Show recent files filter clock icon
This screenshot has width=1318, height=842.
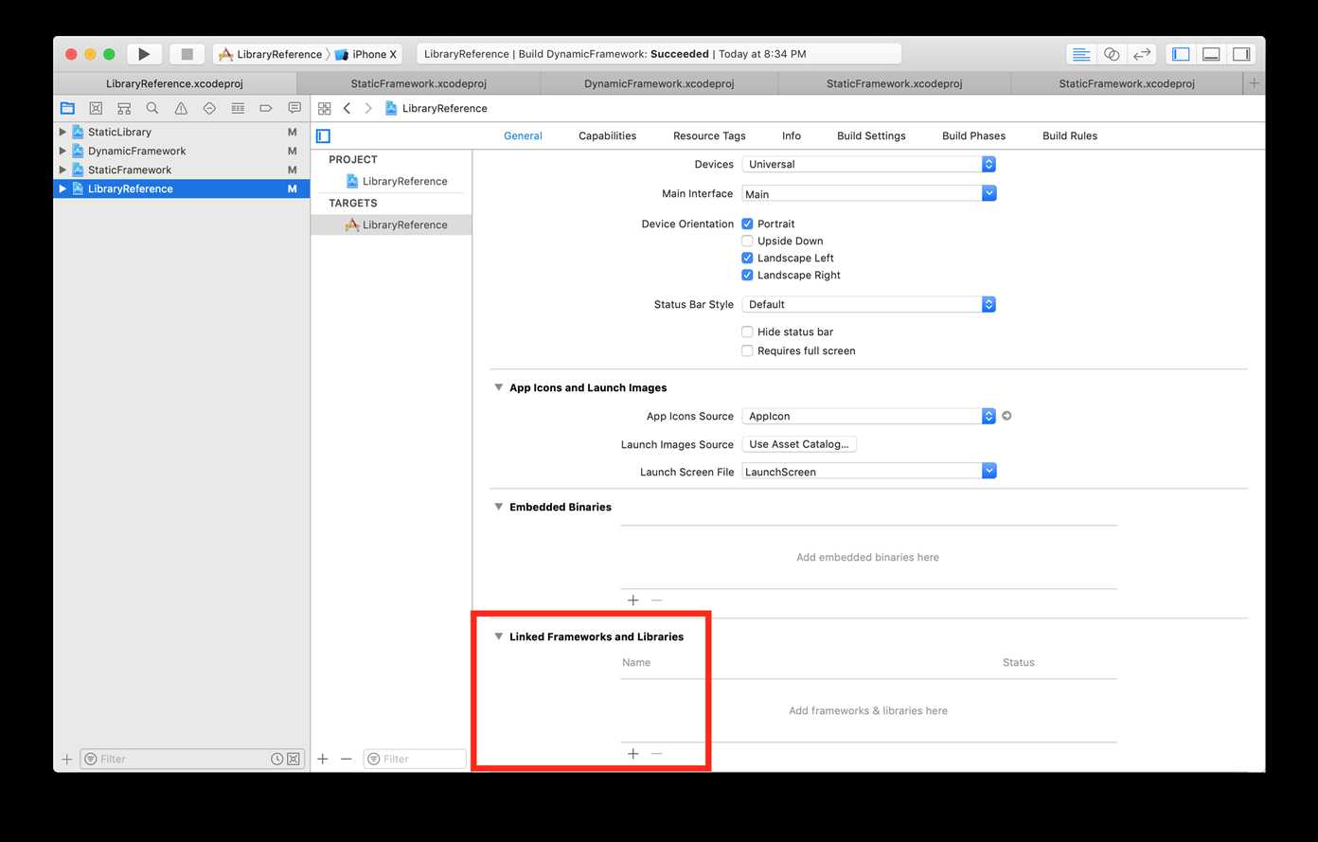[x=276, y=759]
